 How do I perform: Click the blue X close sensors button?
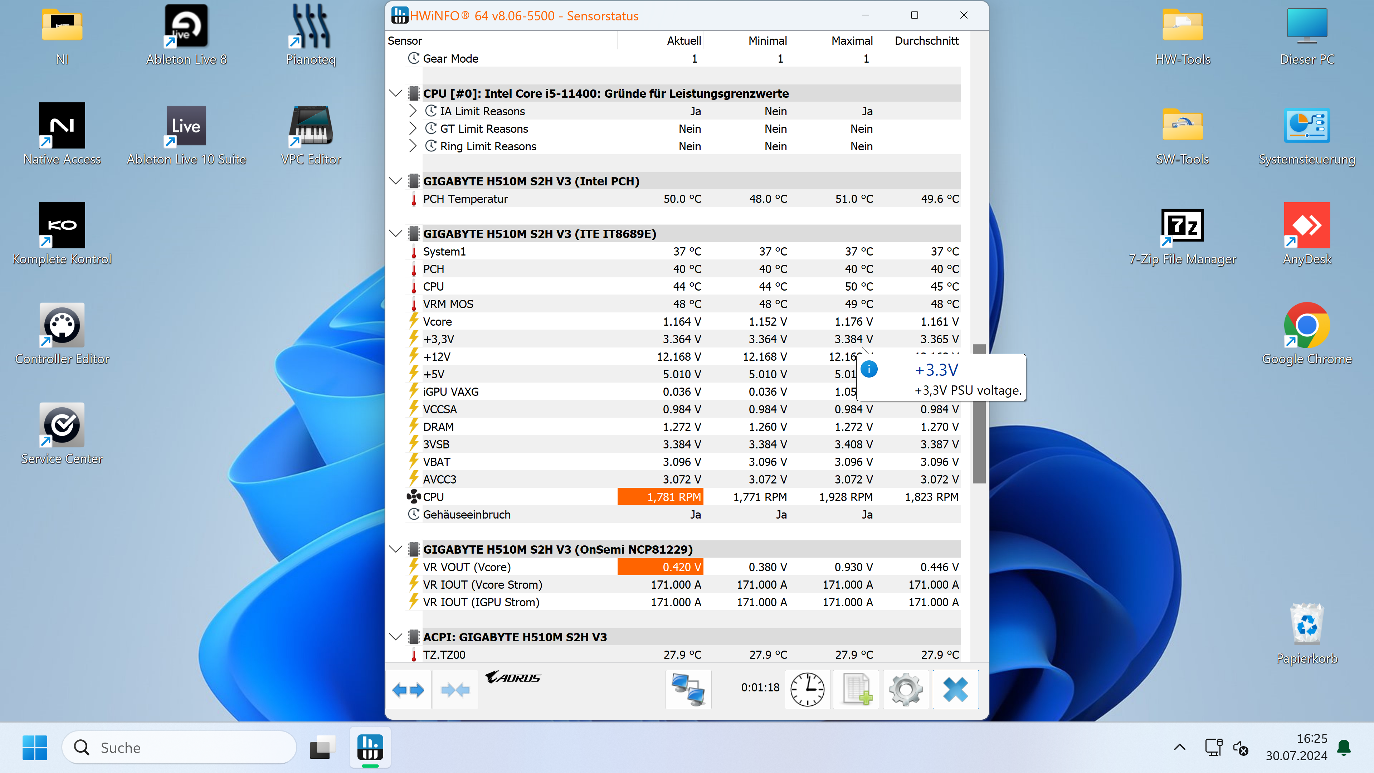tap(955, 689)
